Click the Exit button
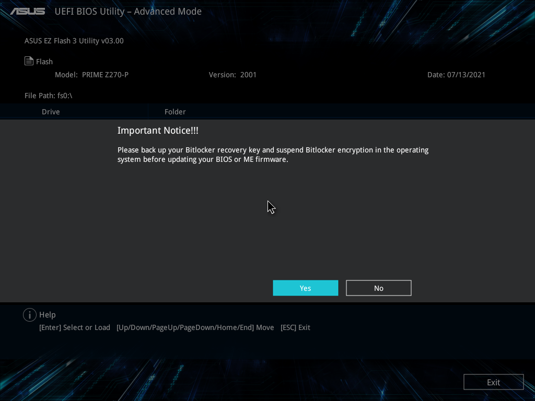The height and width of the screenshot is (401, 535). coord(493,382)
